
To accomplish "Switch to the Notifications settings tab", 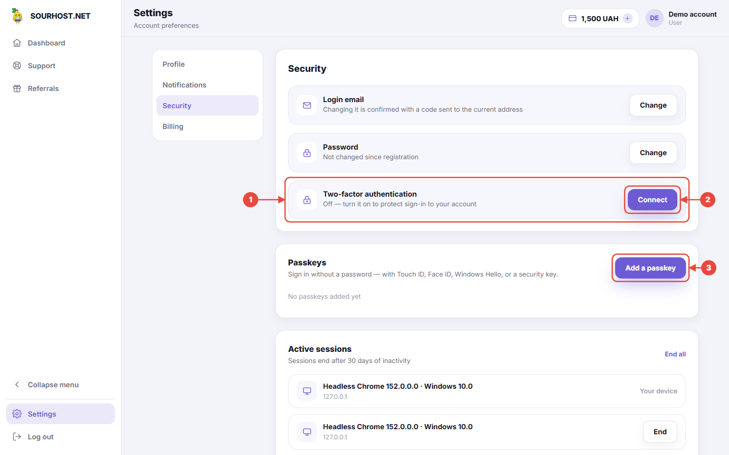I will 208,85.
